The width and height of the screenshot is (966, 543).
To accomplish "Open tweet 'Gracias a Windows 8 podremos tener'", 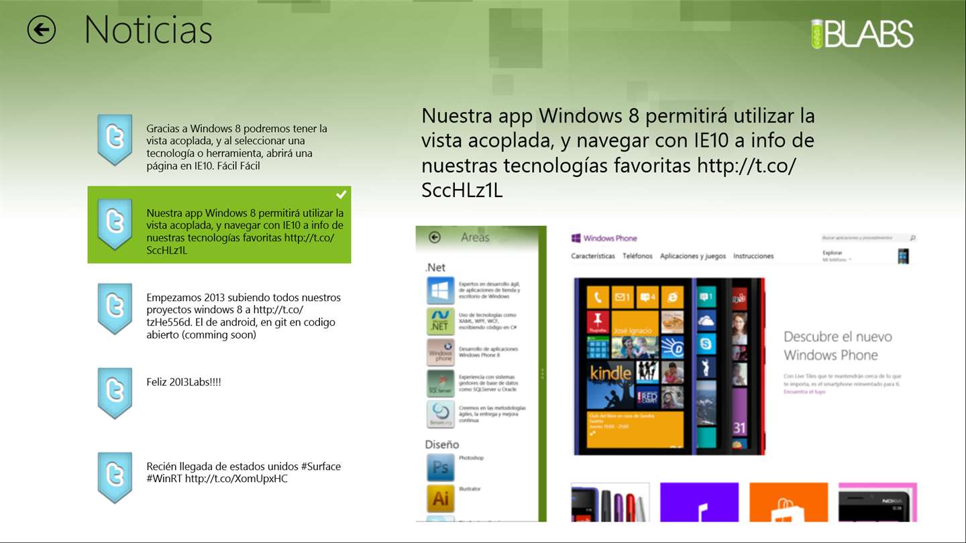I will (219, 140).
